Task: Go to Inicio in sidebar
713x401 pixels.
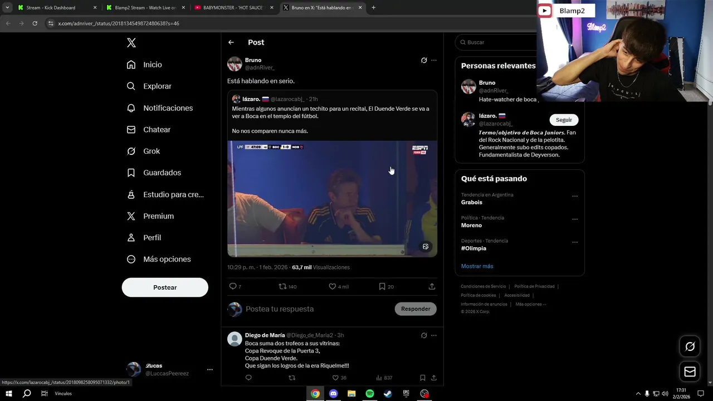Action: point(144,65)
